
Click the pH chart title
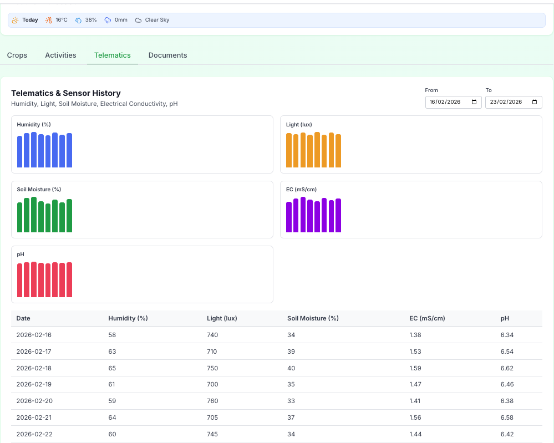point(21,254)
